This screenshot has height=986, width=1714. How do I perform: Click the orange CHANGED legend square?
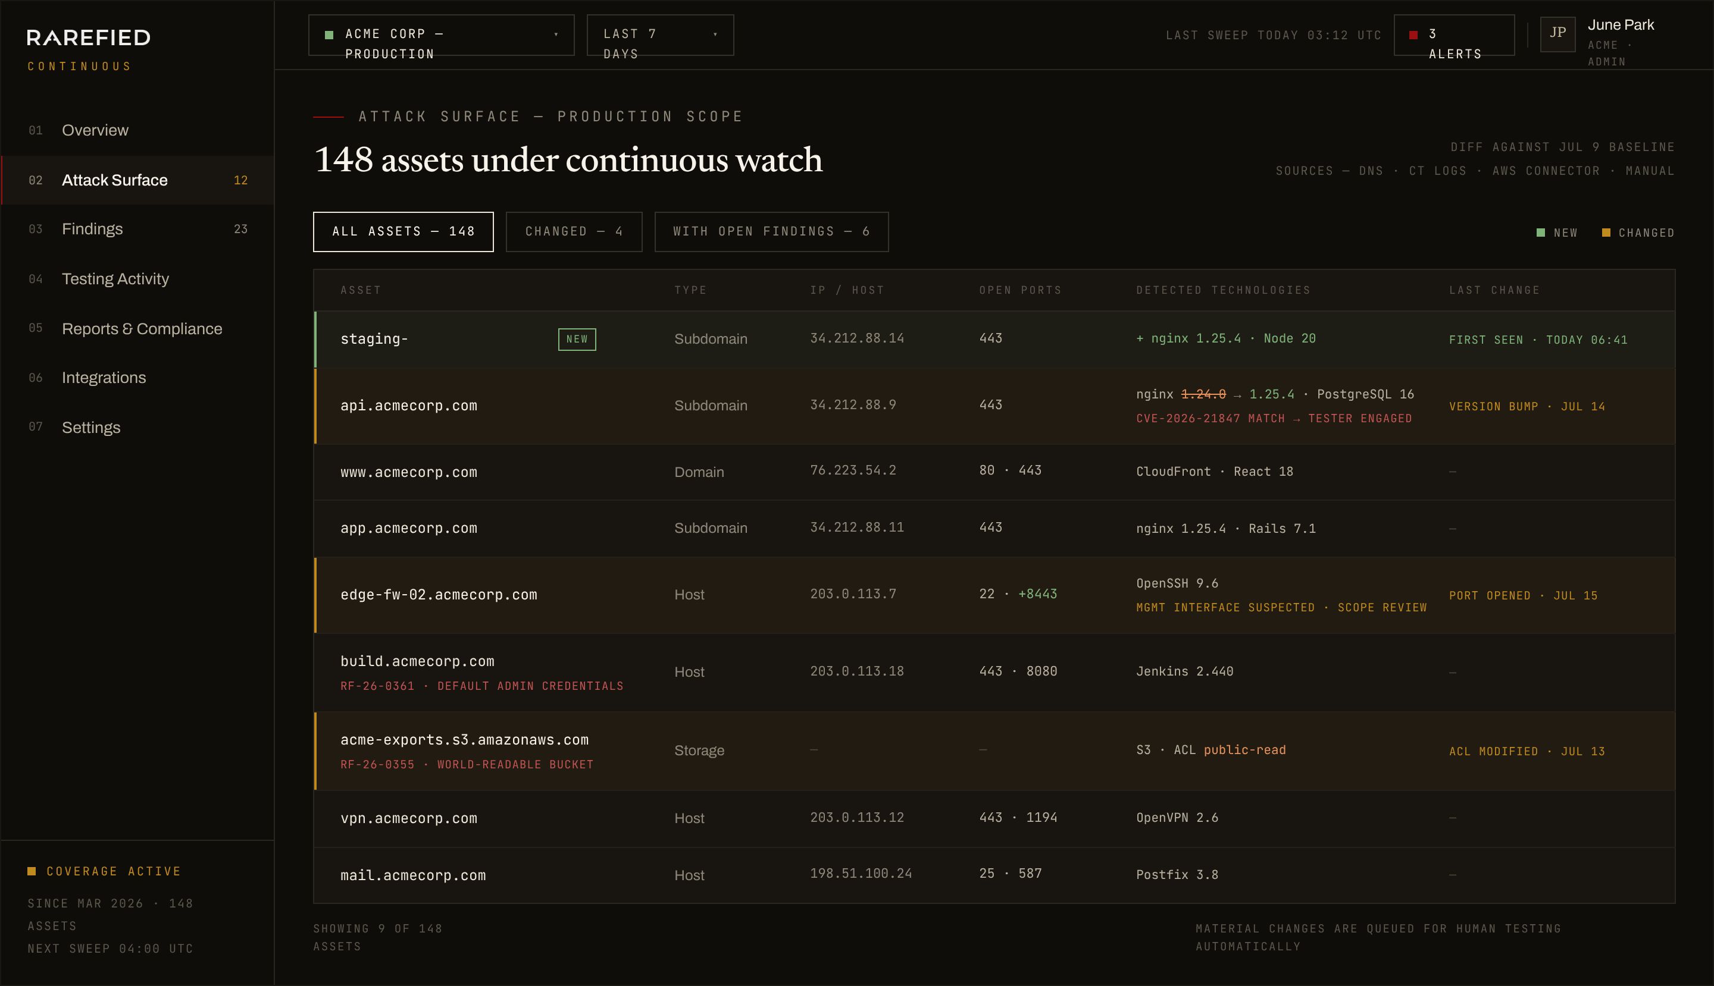click(1606, 233)
